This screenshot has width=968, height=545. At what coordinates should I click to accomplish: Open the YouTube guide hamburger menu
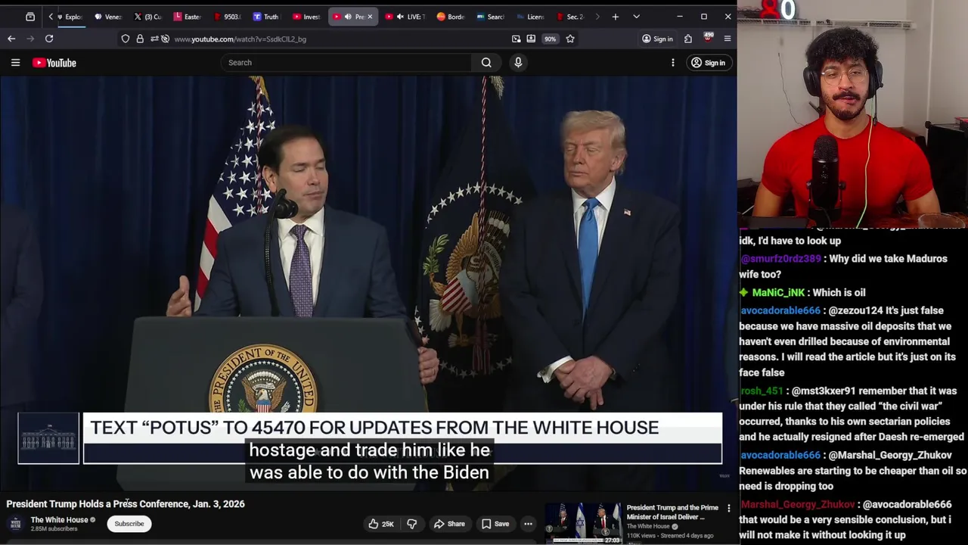[15, 63]
